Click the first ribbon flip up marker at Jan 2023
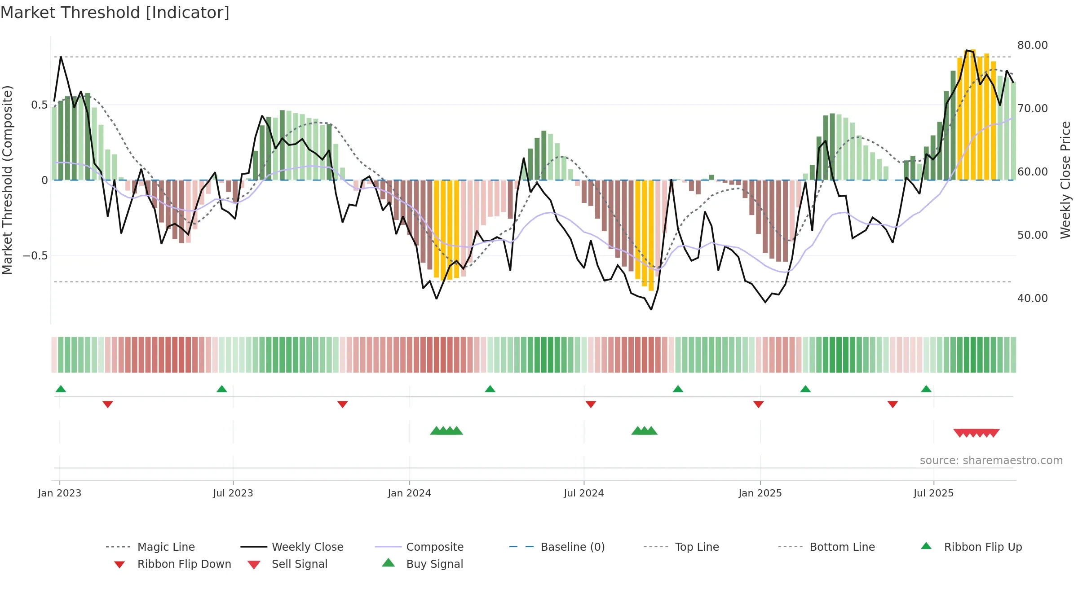The width and height of the screenshot is (1078, 606). (61, 389)
